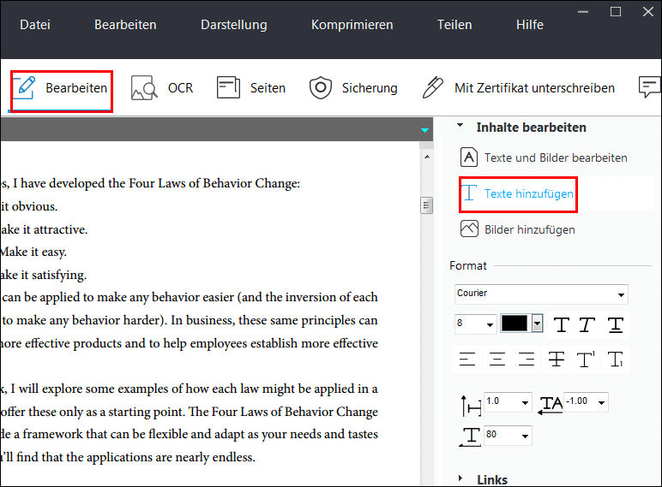Viewport: 662px width, 487px height.
Task: Click the comment speech bubble icon
Action: point(650,87)
